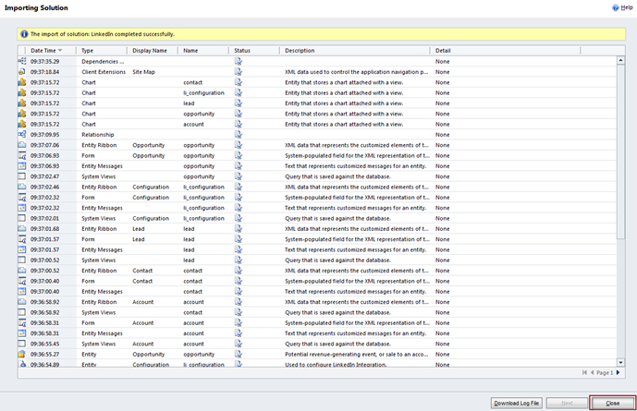
Task: Click the status icon in the Relationship row
Action: click(239, 135)
